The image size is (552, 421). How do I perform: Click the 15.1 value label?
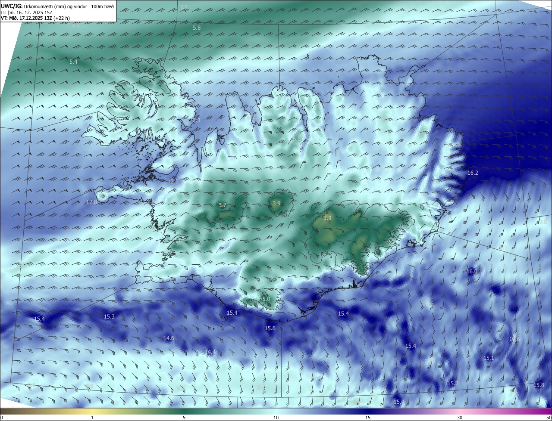489,358
